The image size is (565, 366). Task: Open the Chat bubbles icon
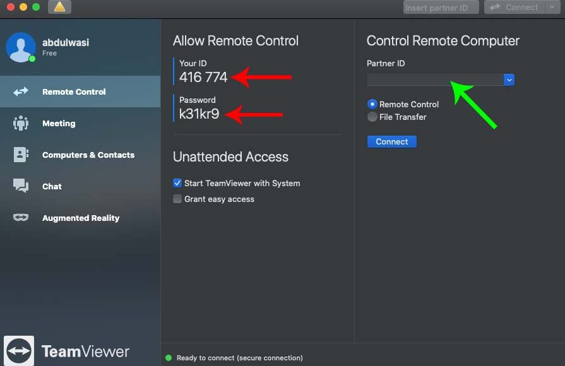coord(21,186)
